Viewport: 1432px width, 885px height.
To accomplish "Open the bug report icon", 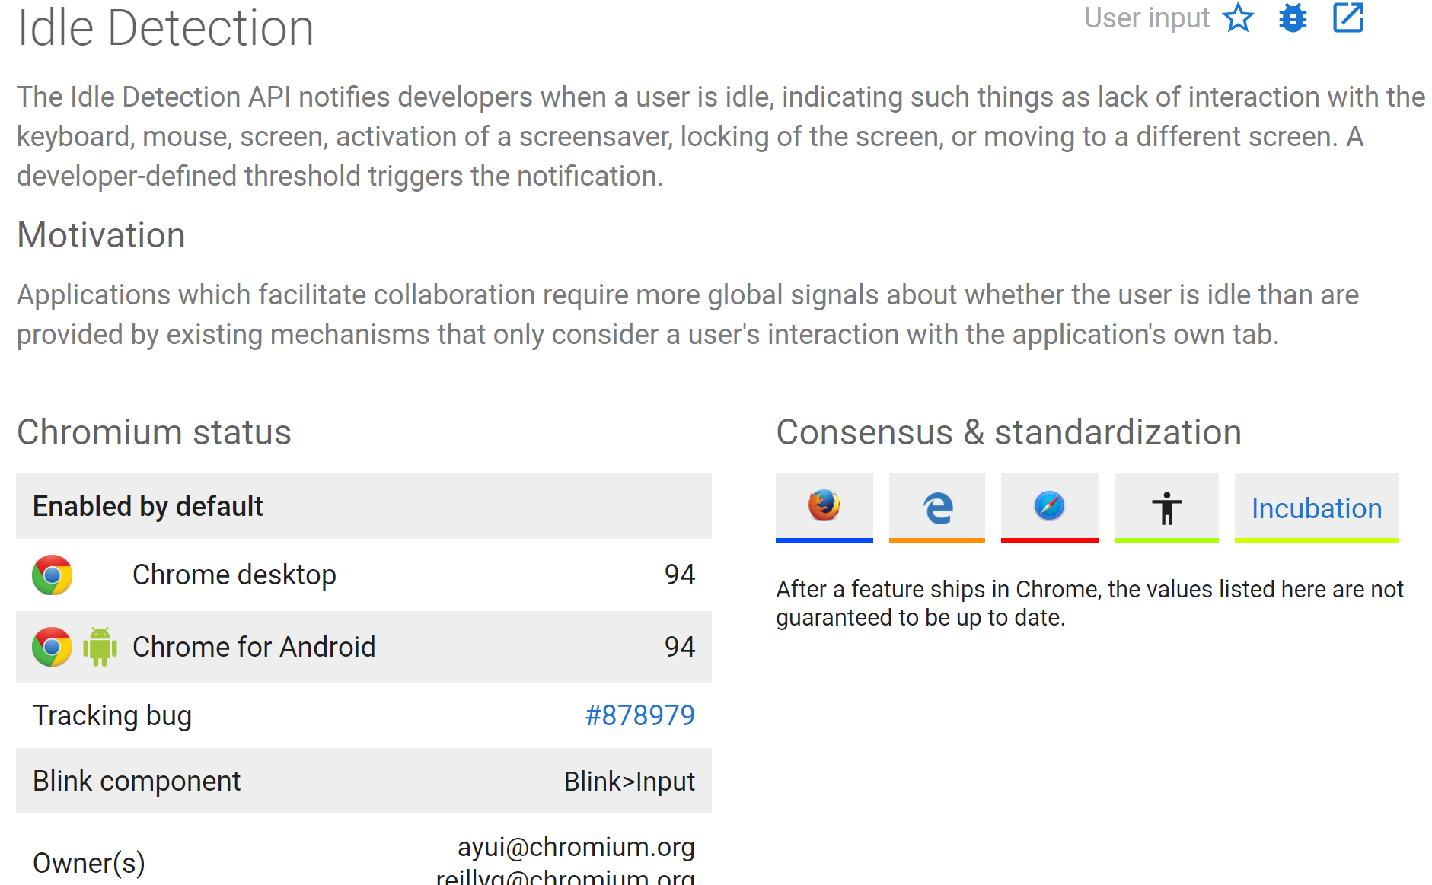I will pyautogui.click(x=1293, y=18).
